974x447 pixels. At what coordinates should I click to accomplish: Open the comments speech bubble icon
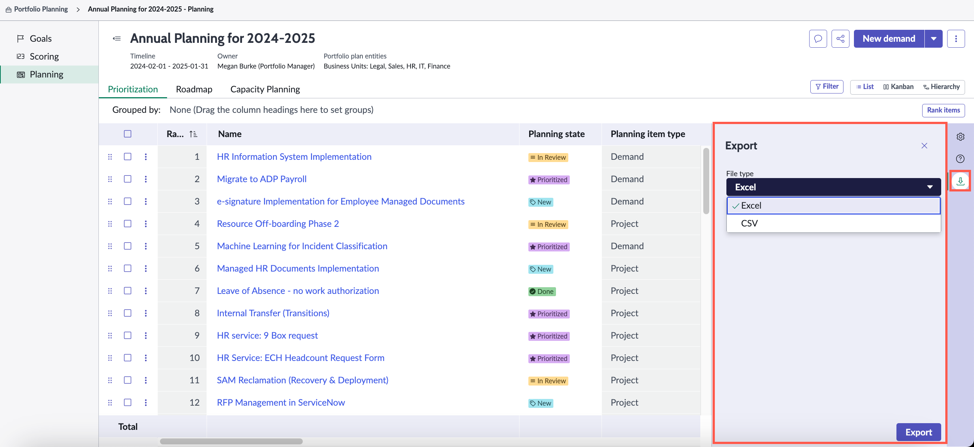(818, 38)
